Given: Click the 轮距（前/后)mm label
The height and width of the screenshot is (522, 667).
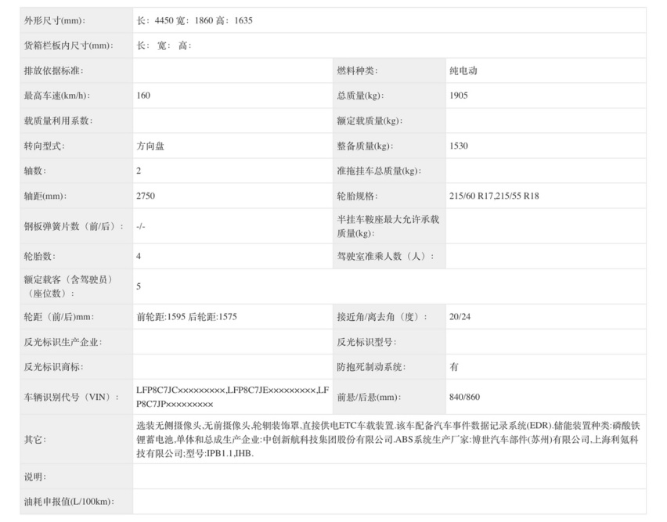Looking at the screenshot, I should [59, 317].
